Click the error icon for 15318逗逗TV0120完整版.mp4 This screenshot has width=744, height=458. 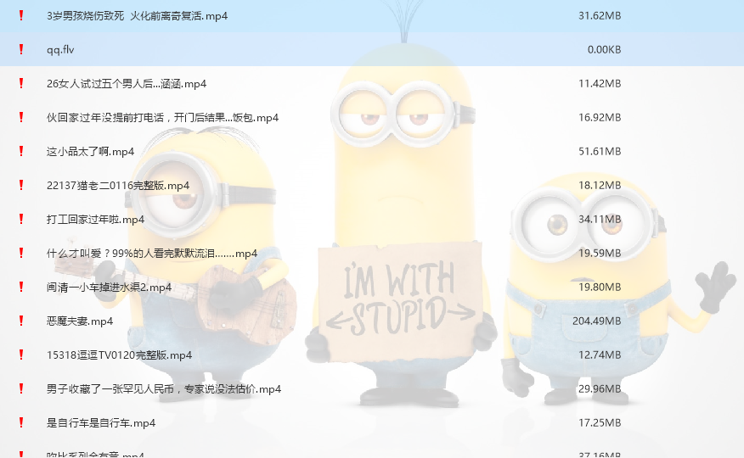(x=21, y=355)
